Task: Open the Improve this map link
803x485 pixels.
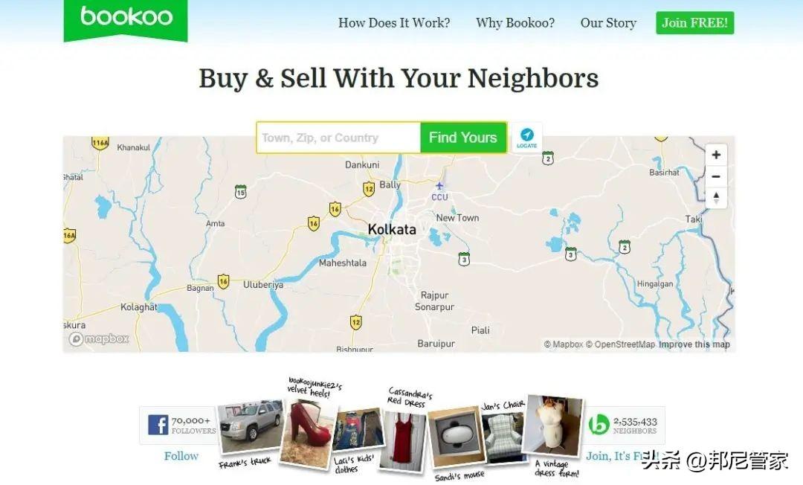Action: pyautogui.click(x=694, y=344)
